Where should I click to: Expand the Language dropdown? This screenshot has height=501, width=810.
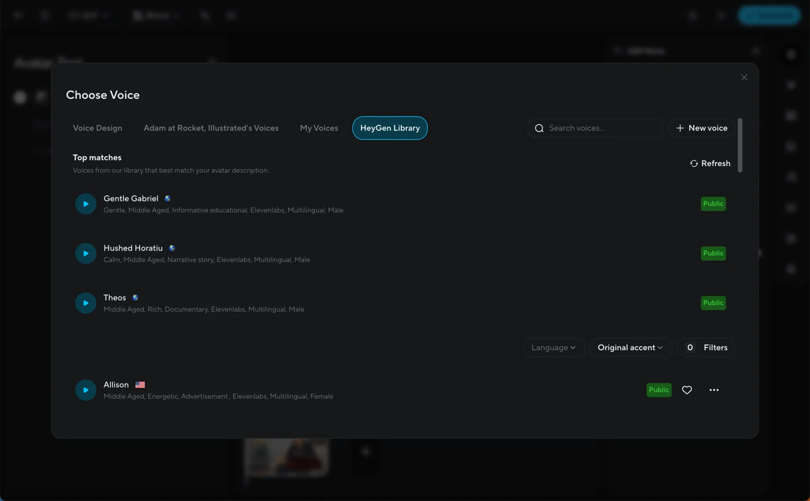tap(554, 348)
